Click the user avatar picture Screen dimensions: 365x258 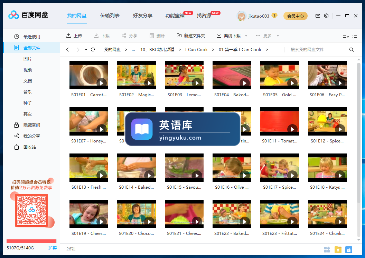(241, 16)
